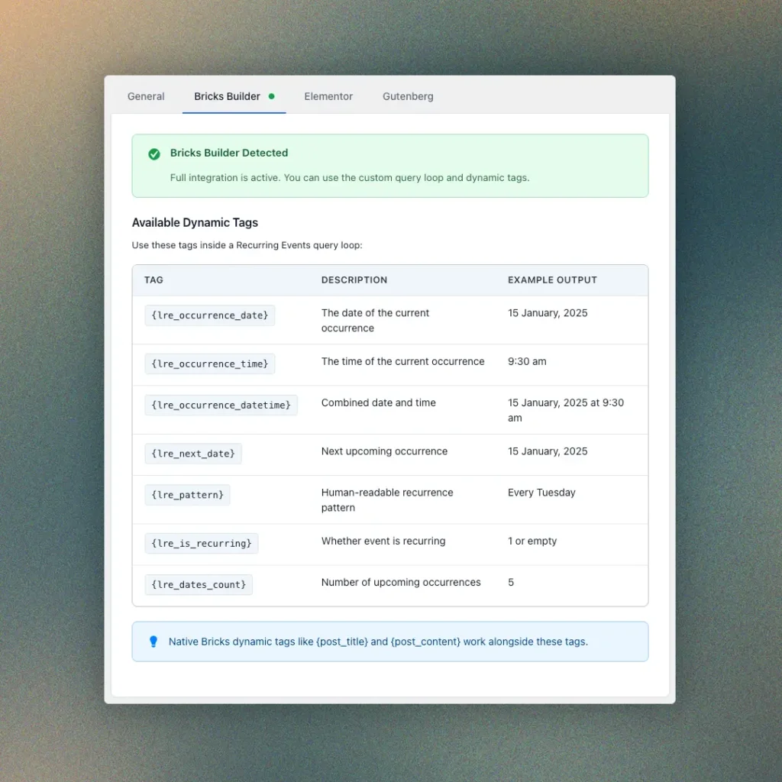Click the DESCRIPTION column header
Image resolution: width=782 pixels, height=782 pixels.
pos(354,280)
